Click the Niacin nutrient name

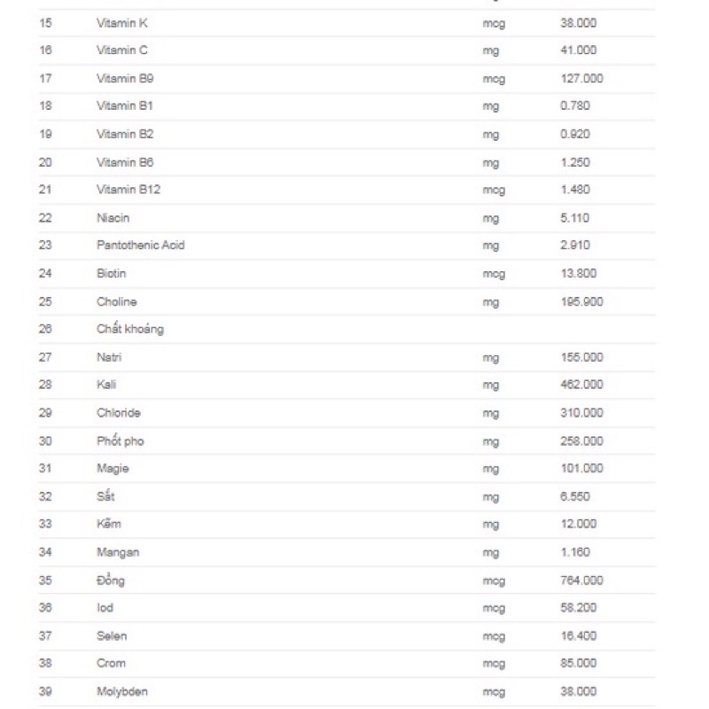(113, 217)
